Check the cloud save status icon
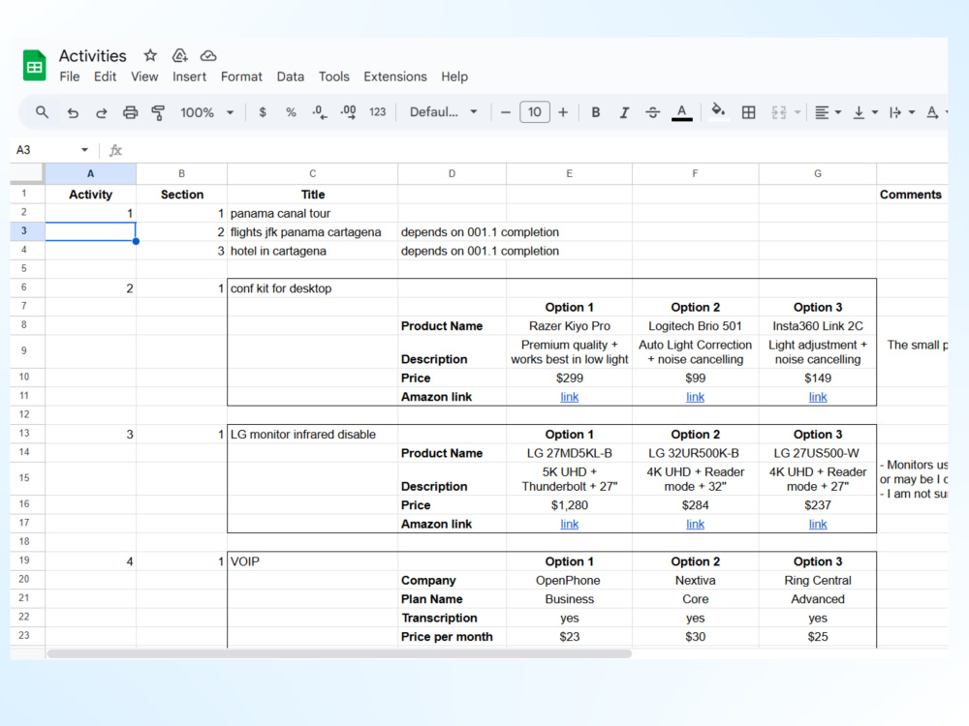Viewport: 969px width, 726px height. coord(208,55)
